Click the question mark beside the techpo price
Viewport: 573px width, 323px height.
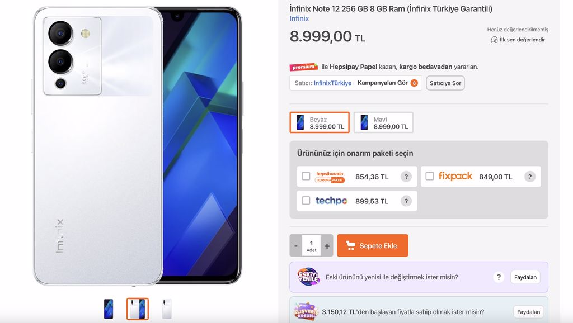(406, 201)
